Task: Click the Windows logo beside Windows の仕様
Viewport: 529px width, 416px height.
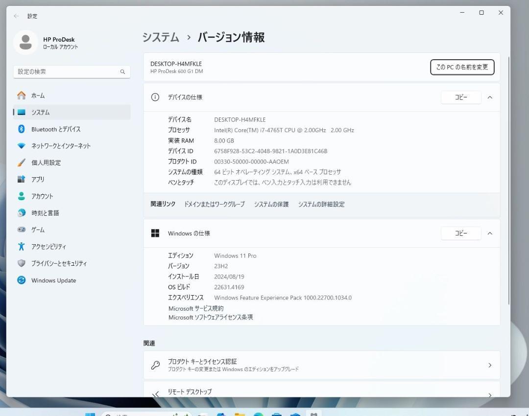Action: pos(155,233)
